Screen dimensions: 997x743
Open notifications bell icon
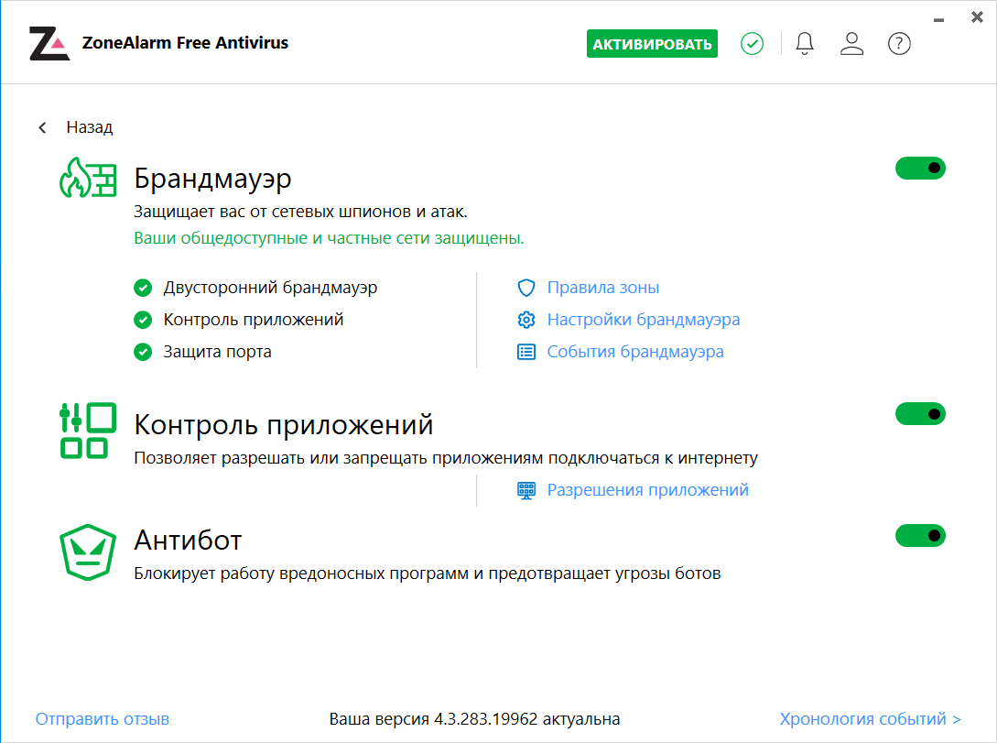tap(805, 44)
